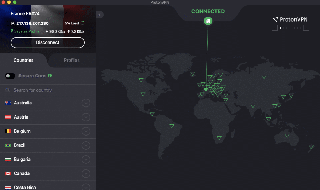Image resolution: width=320 pixels, height=190 pixels.
Task: Select the South Korea server marker on map
Action: (283, 97)
